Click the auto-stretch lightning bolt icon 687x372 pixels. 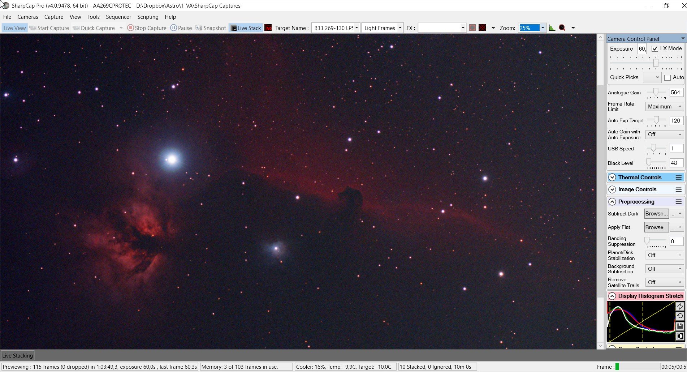[x=680, y=307]
